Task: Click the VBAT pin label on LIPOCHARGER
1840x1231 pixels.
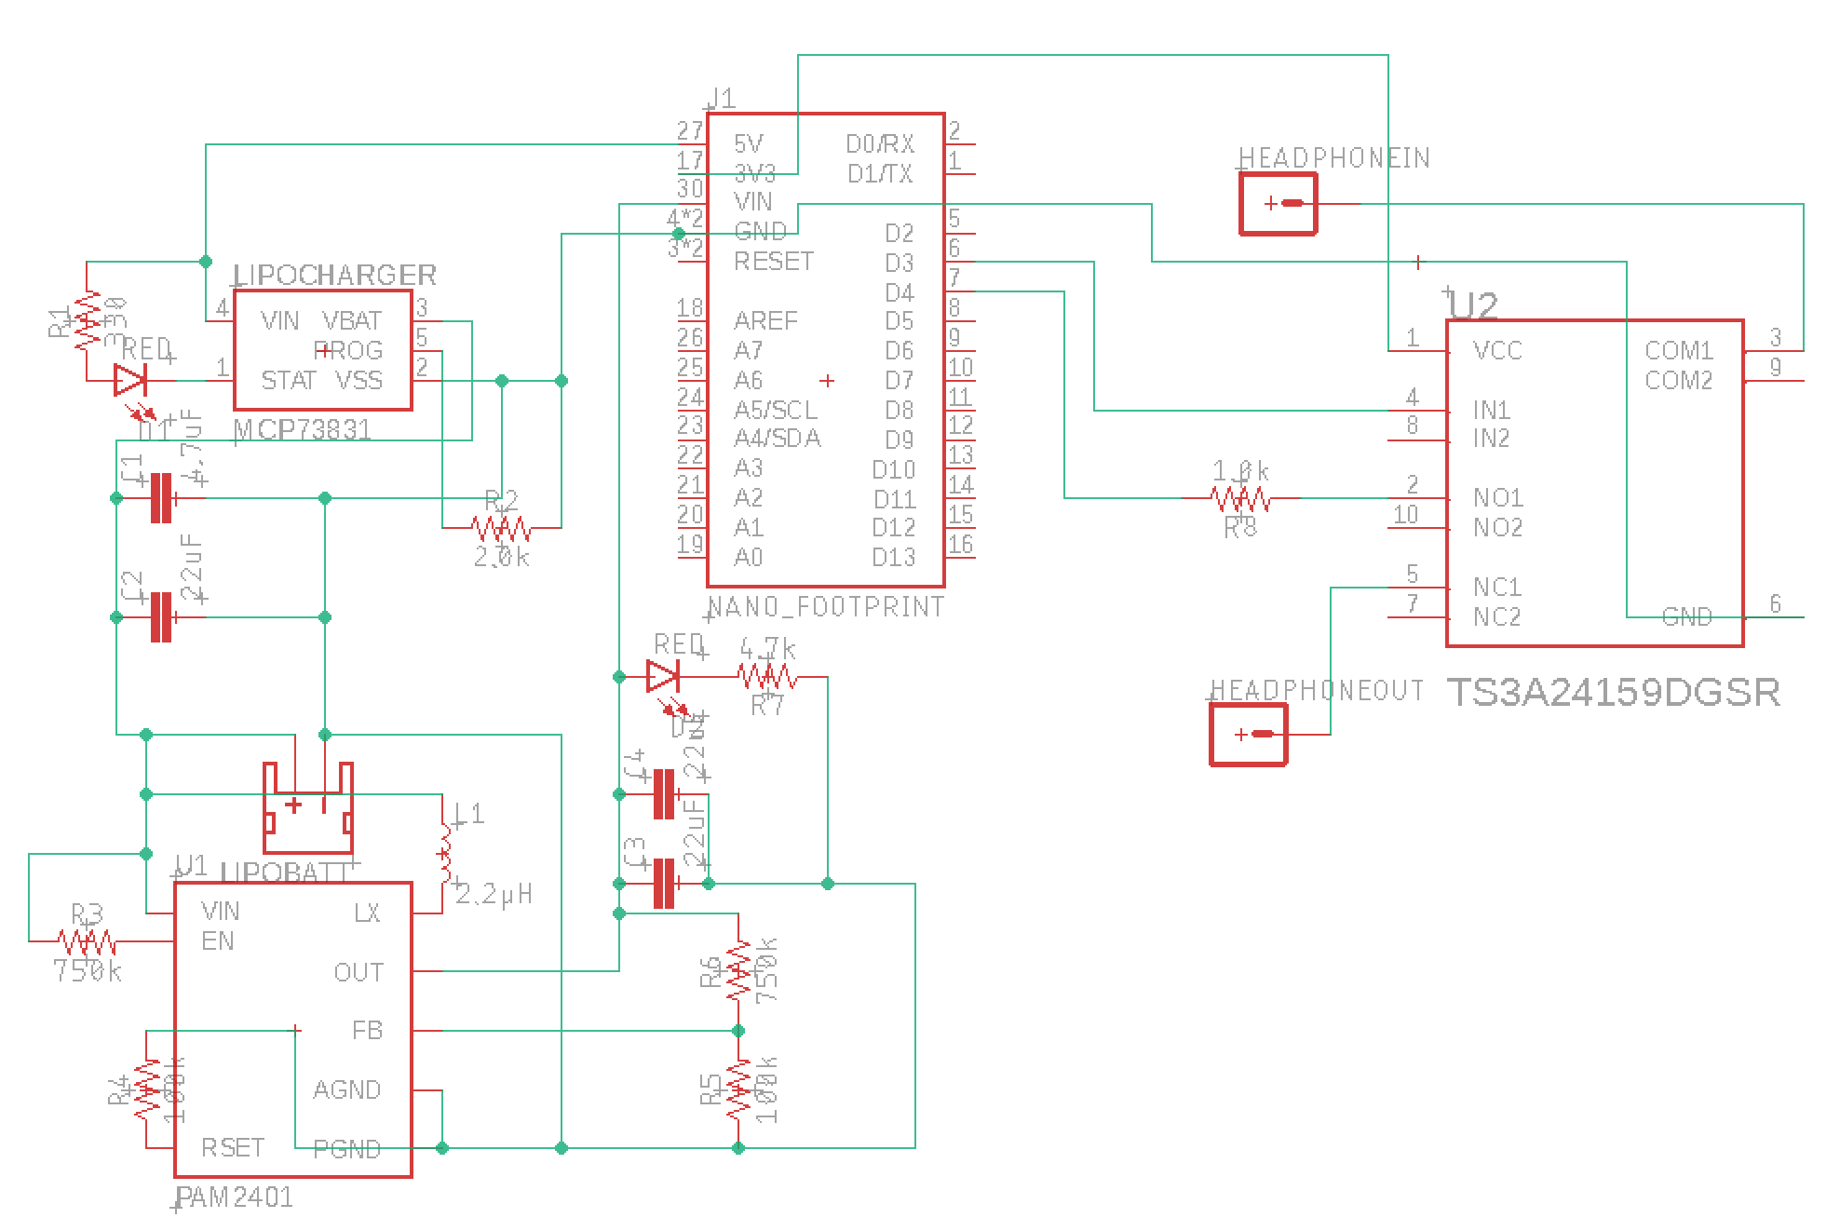Action: pyautogui.click(x=352, y=320)
